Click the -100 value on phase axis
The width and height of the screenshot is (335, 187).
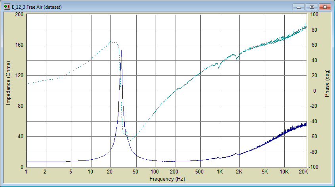(314, 167)
